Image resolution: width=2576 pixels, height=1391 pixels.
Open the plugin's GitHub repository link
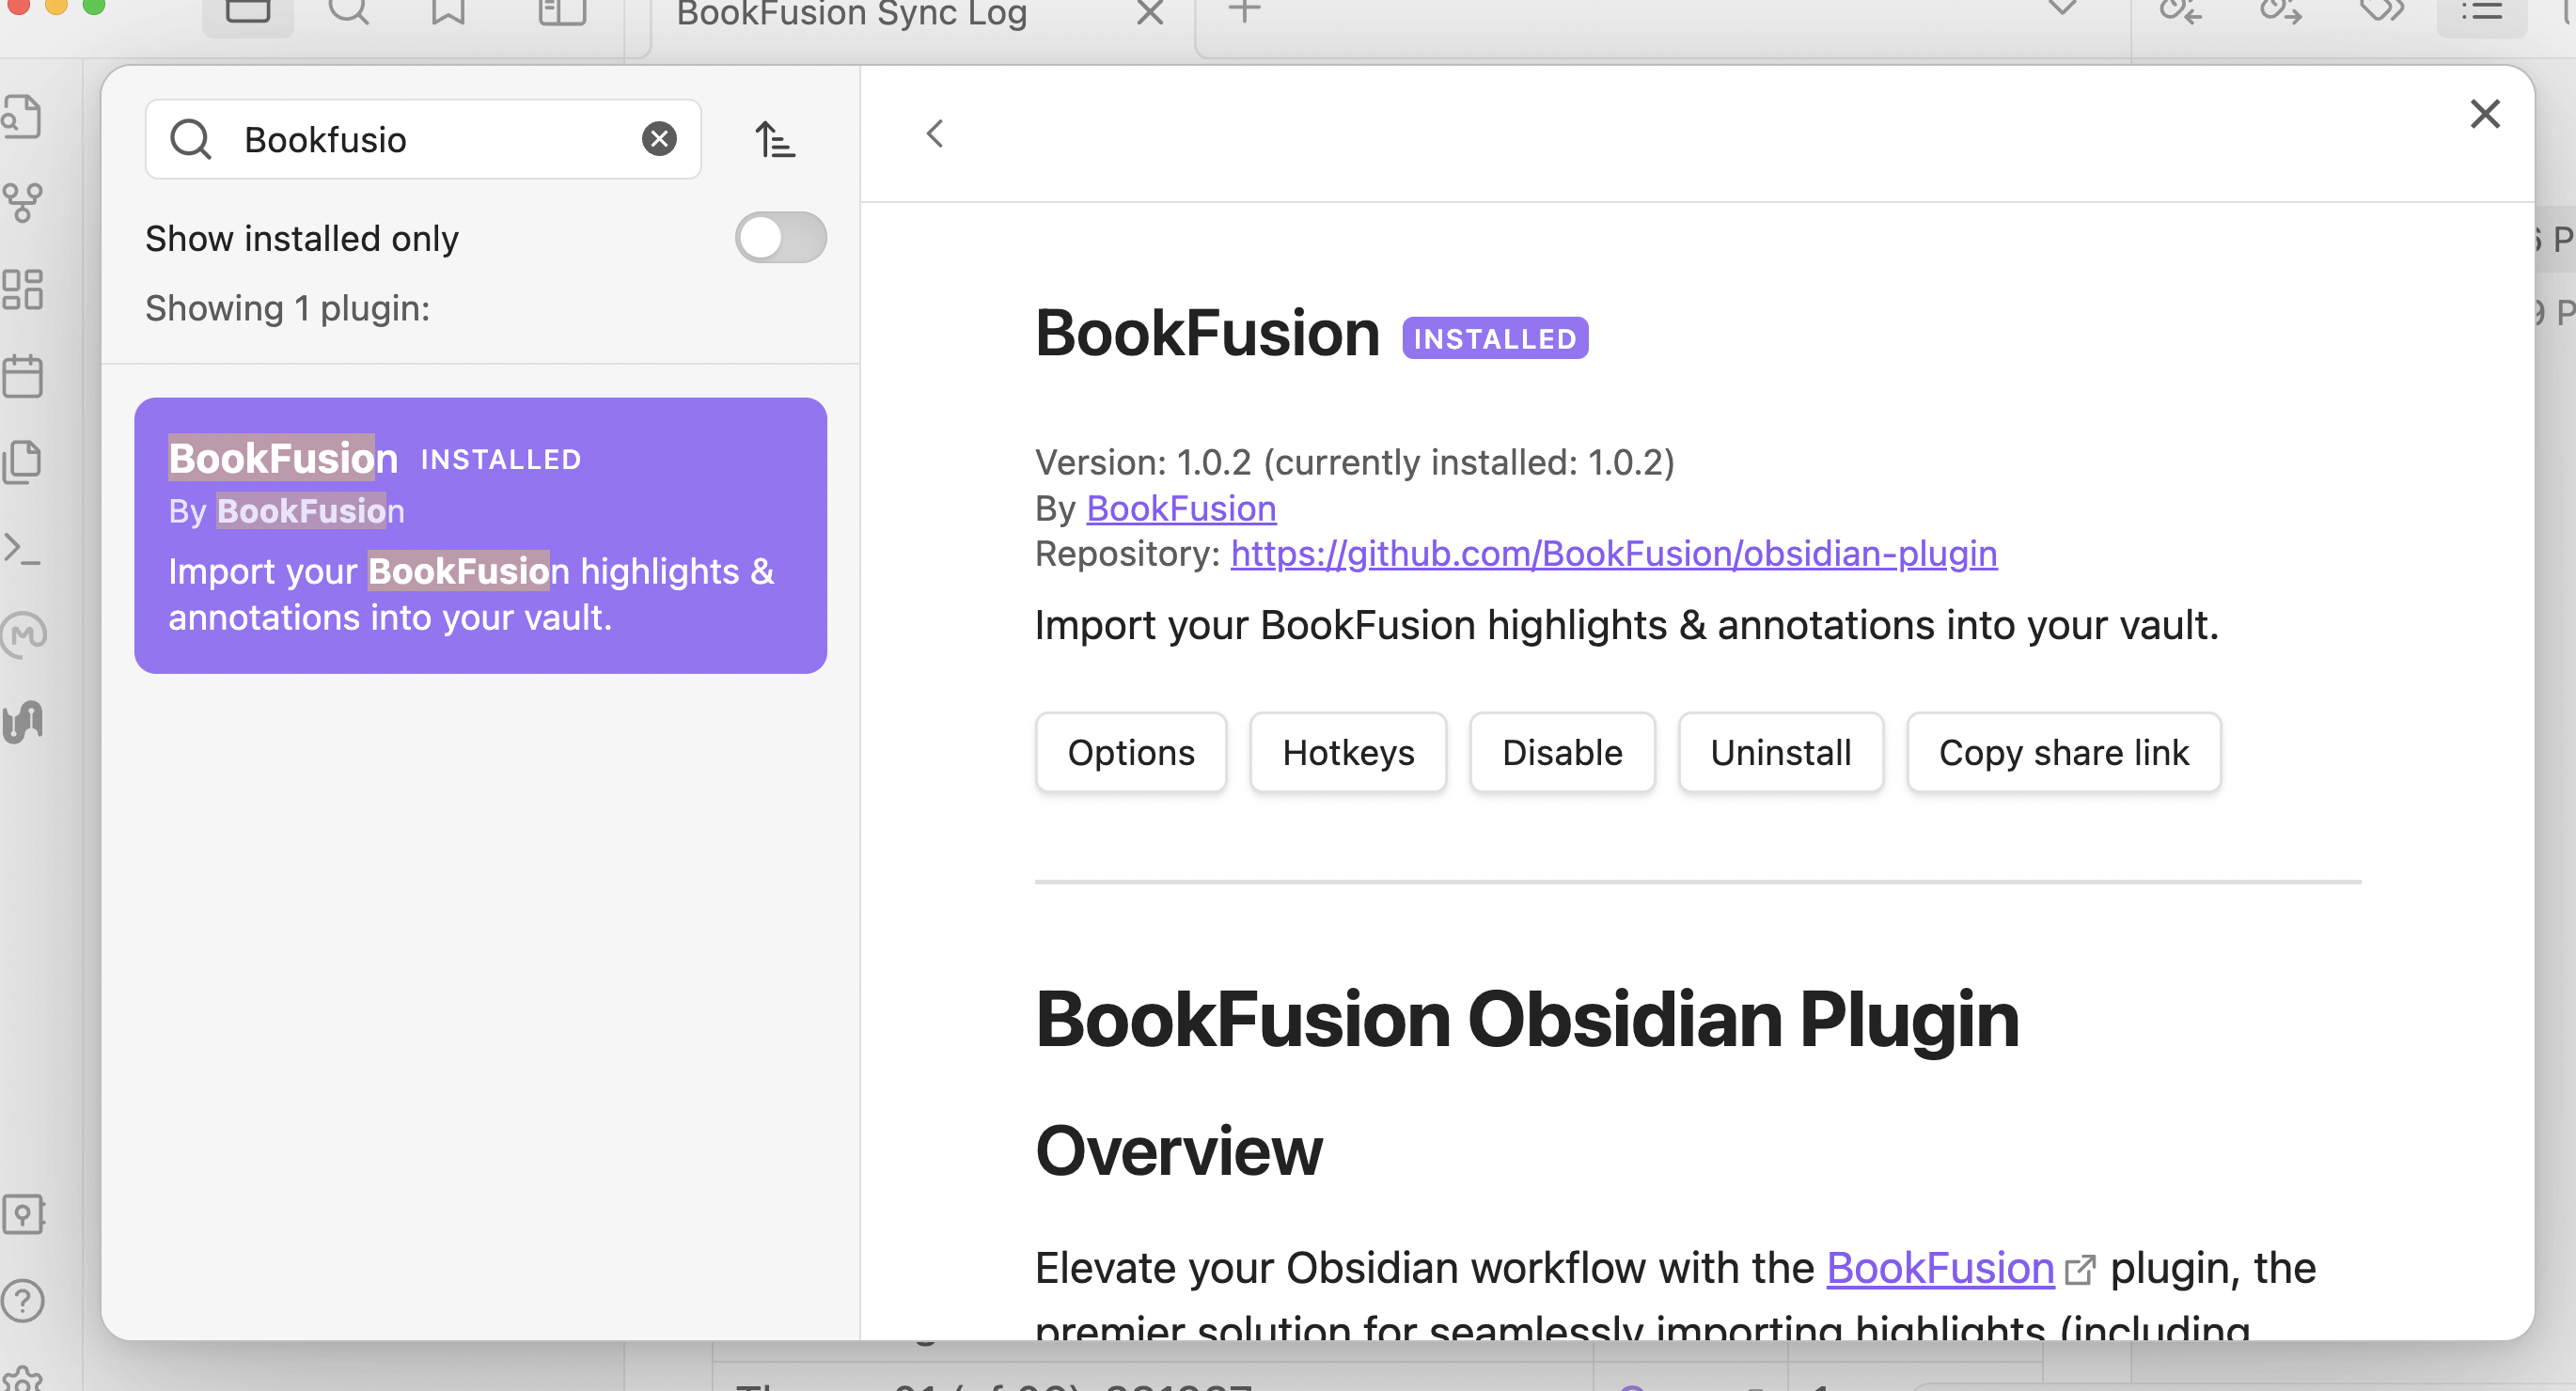1612,553
